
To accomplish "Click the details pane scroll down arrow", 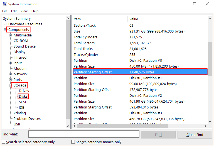I will (210, 122).
